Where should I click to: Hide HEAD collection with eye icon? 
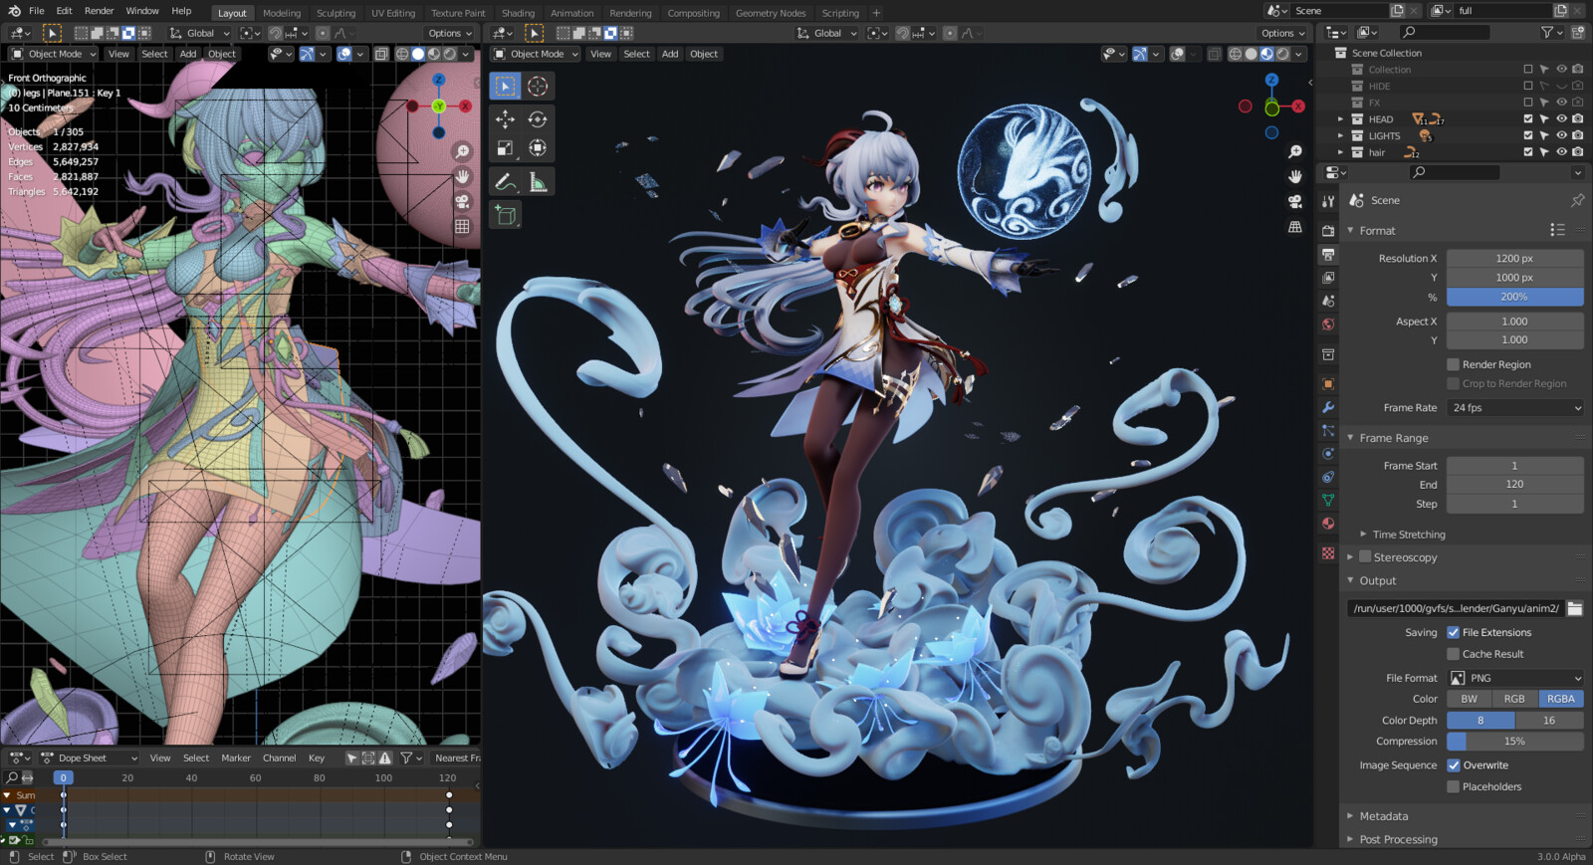(x=1561, y=119)
